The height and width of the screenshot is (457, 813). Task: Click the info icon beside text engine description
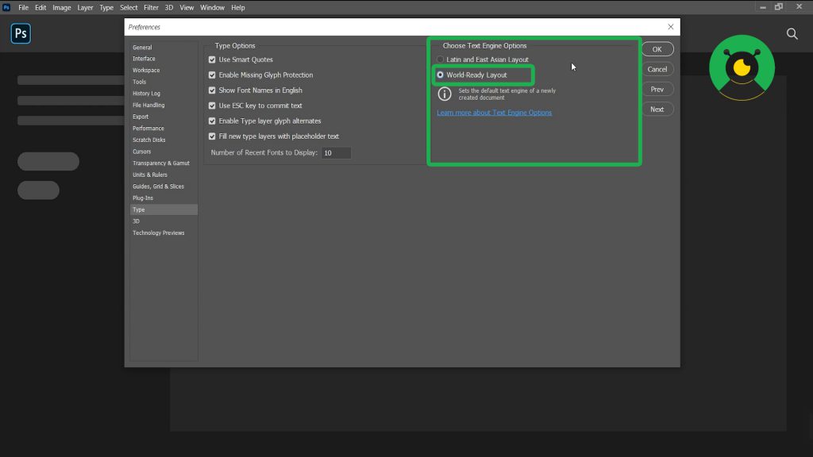[445, 94]
